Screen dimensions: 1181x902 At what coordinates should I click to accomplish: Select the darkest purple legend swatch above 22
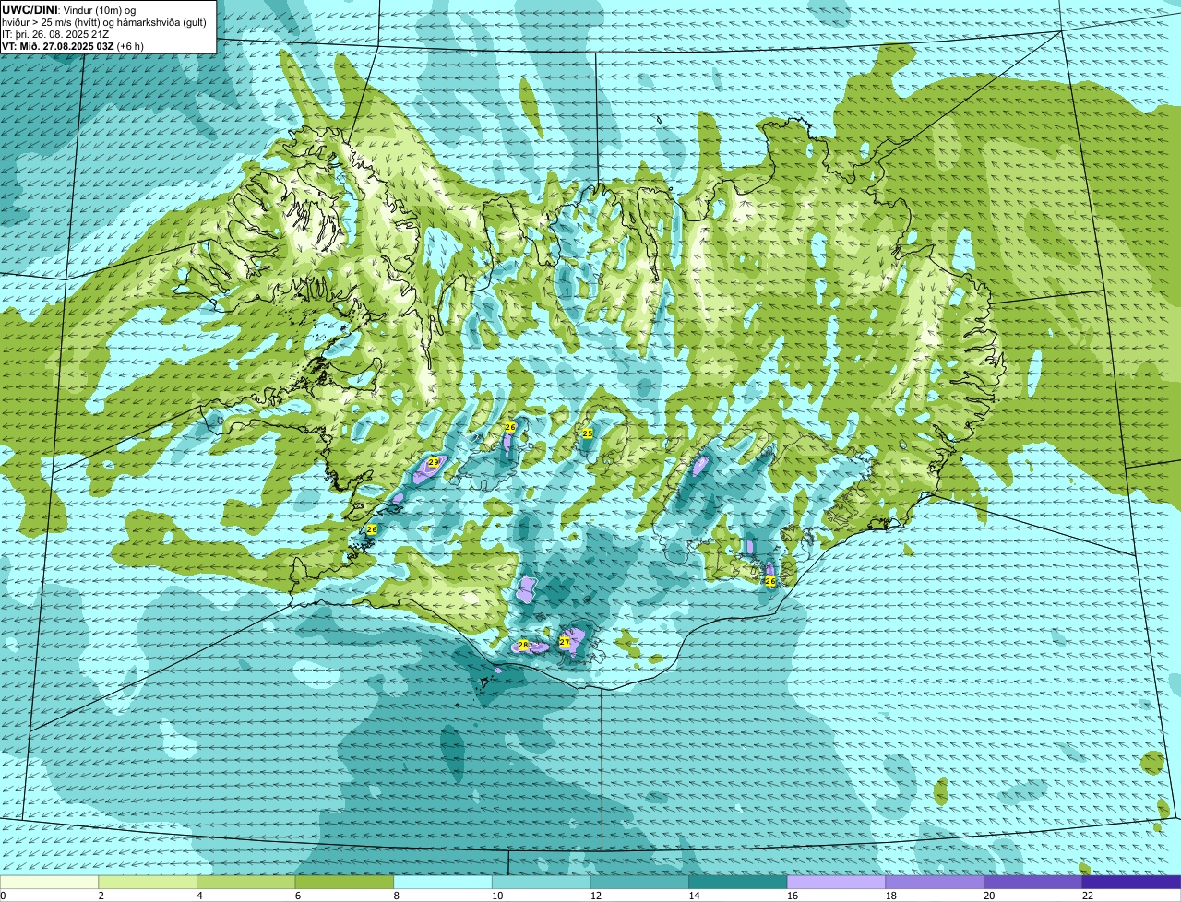(1132, 883)
